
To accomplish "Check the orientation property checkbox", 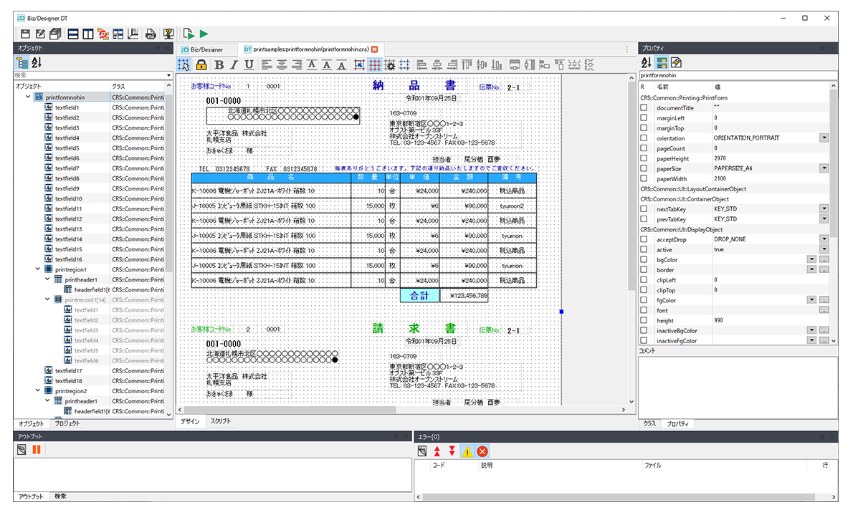I will (x=644, y=138).
